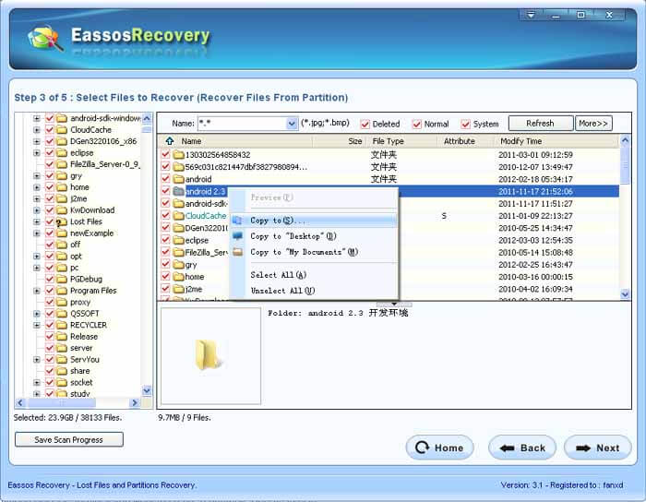Click the title bar dropdown-arrow menu icon
Viewport: 646px width, 502px height.
(x=531, y=16)
